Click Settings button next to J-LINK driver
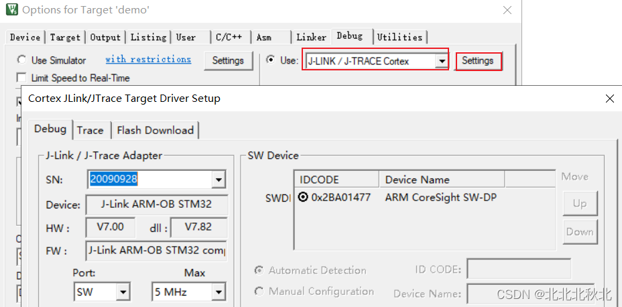Image resolution: width=622 pixels, height=307 pixels. point(478,61)
